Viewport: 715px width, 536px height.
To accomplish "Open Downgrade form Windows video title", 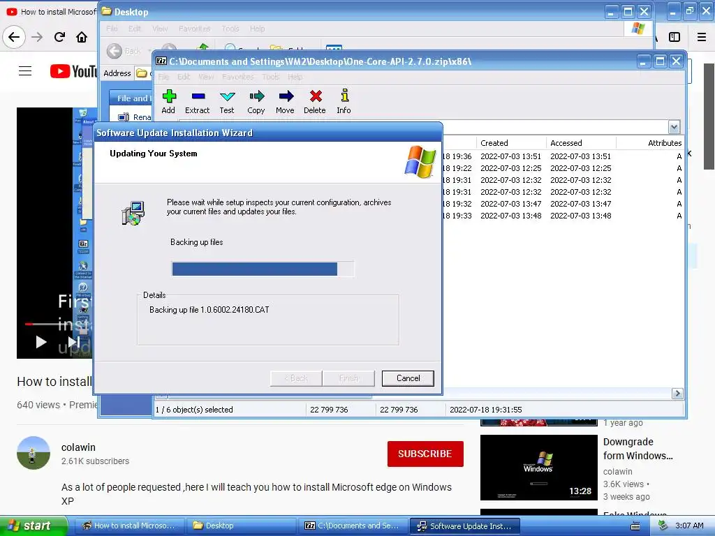I will (x=637, y=449).
